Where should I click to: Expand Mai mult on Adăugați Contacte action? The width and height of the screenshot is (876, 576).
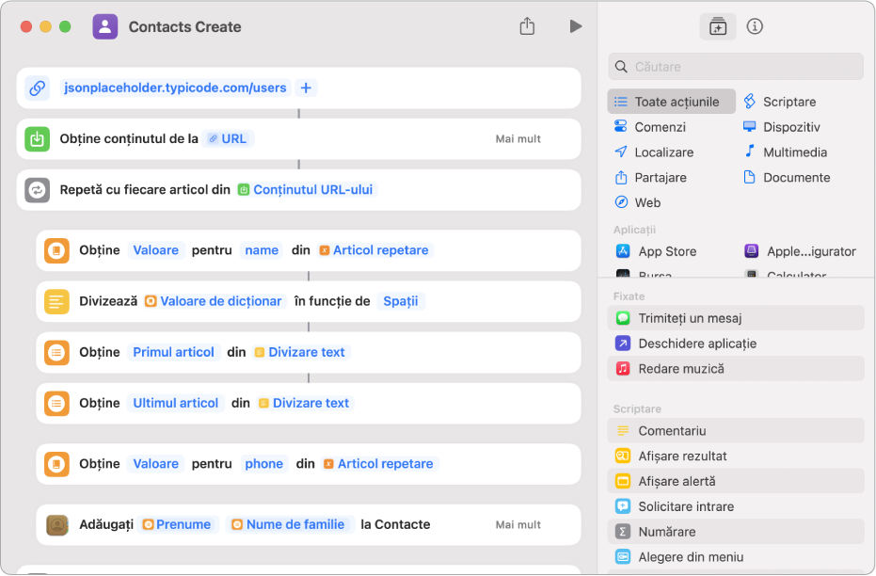pos(518,524)
